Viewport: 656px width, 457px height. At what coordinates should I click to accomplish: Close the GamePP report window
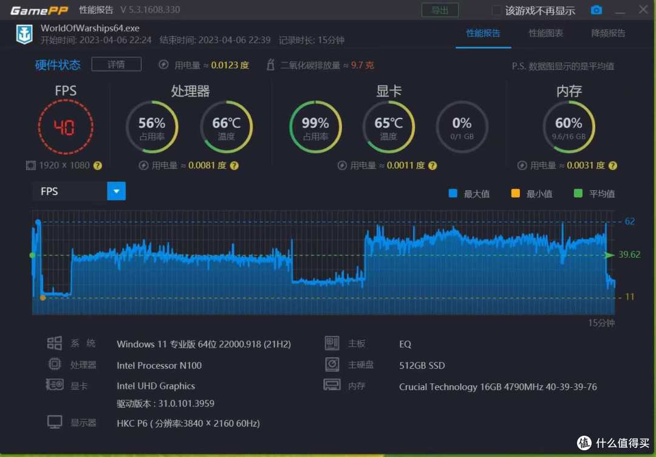643,9
